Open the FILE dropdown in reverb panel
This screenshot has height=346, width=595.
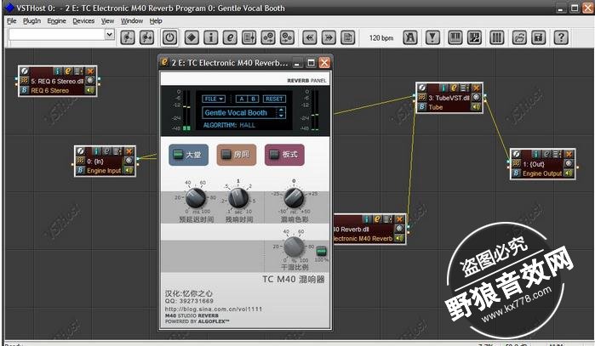click(214, 99)
